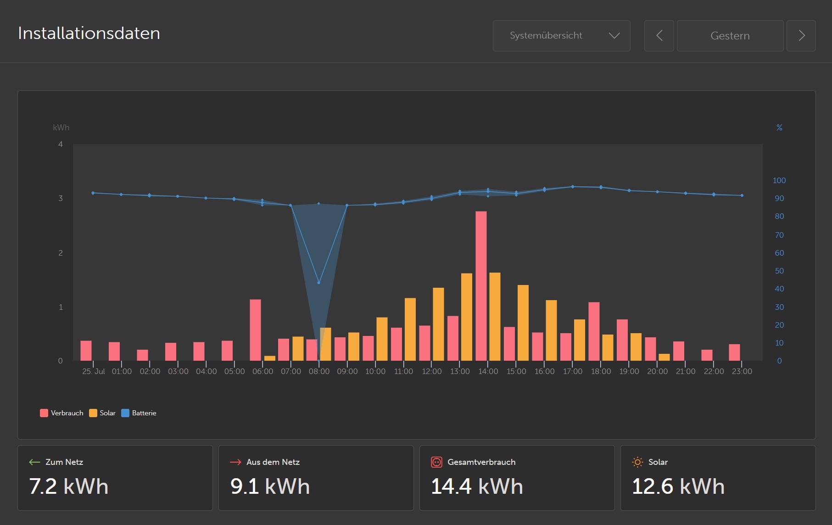Click the dropdown chevron in Systemübersicht

point(614,35)
